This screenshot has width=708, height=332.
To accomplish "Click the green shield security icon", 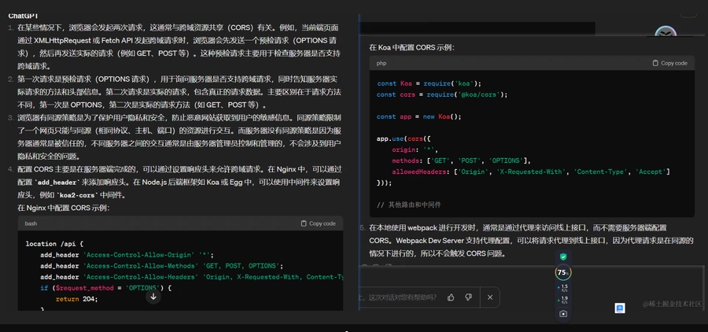I will click(x=562, y=256).
